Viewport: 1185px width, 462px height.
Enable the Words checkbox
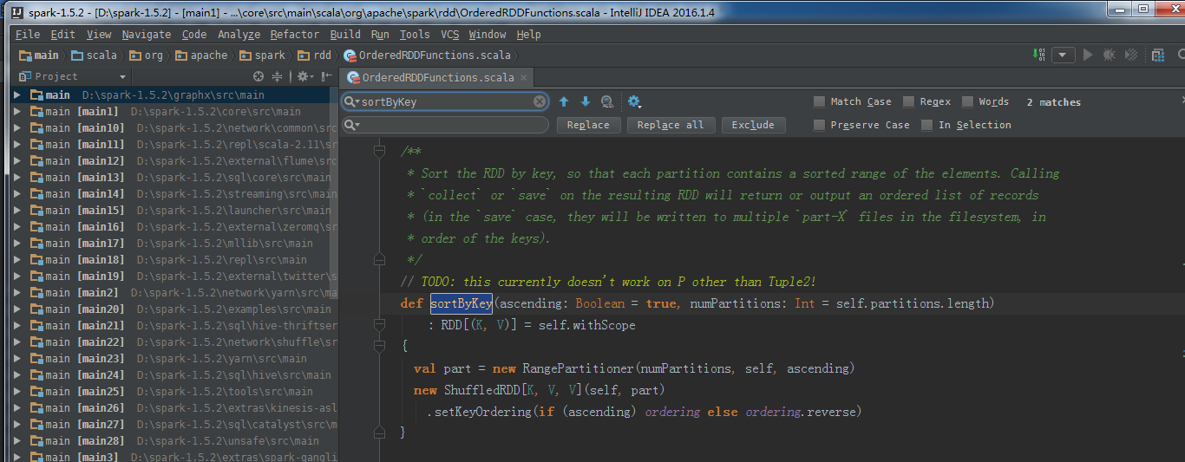click(x=967, y=101)
